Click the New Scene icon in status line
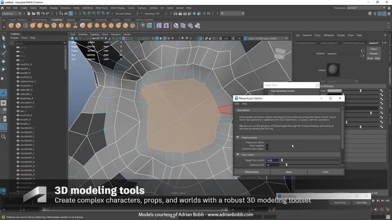This screenshot has width=392, height=220. coord(29,13)
